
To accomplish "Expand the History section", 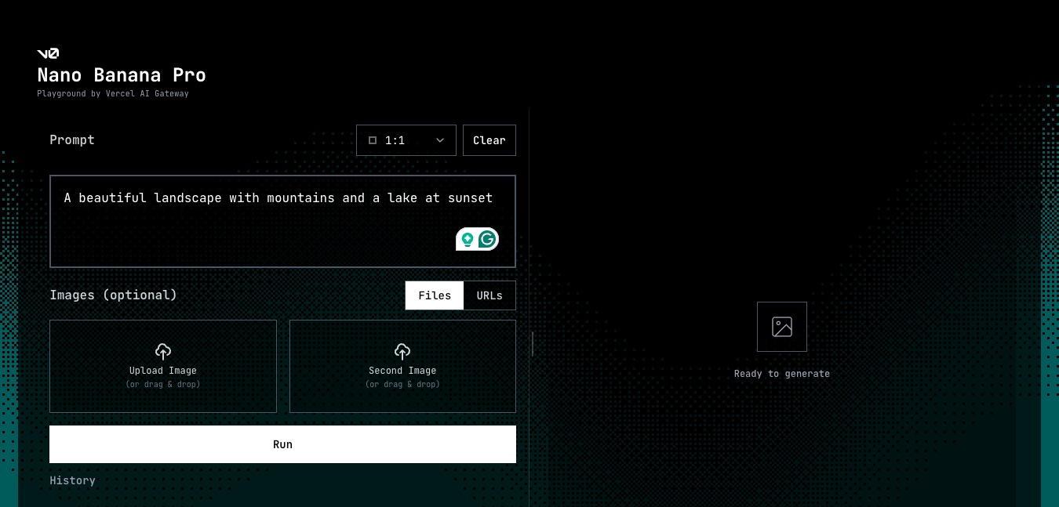I will [72, 480].
